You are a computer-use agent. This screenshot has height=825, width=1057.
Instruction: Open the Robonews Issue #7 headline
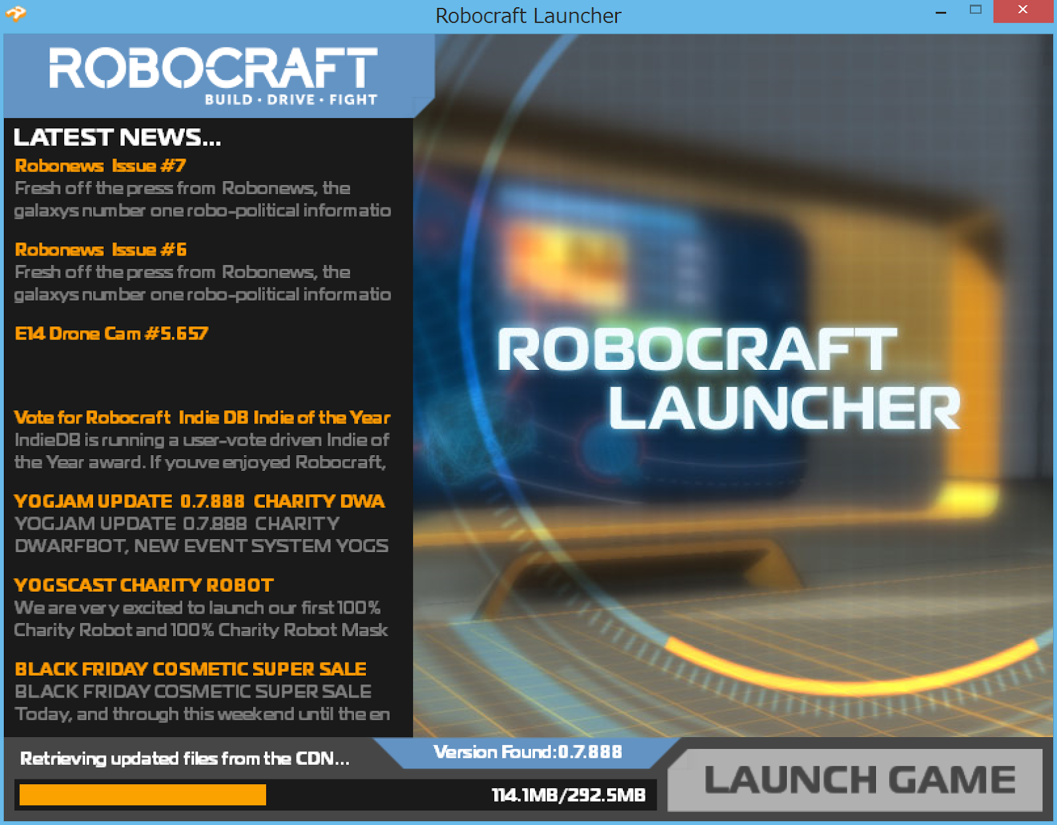(100, 165)
